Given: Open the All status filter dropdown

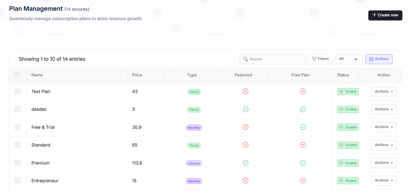Looking at the screenshot, I should click(x=349, y=59).
